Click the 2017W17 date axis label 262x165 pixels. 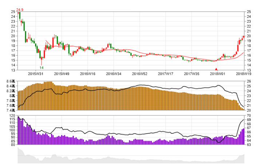click(x=166, y=74)
